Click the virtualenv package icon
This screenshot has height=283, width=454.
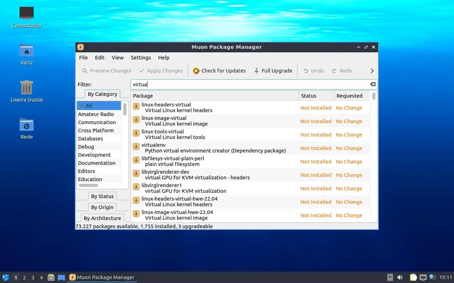click(x=136, y=146)
